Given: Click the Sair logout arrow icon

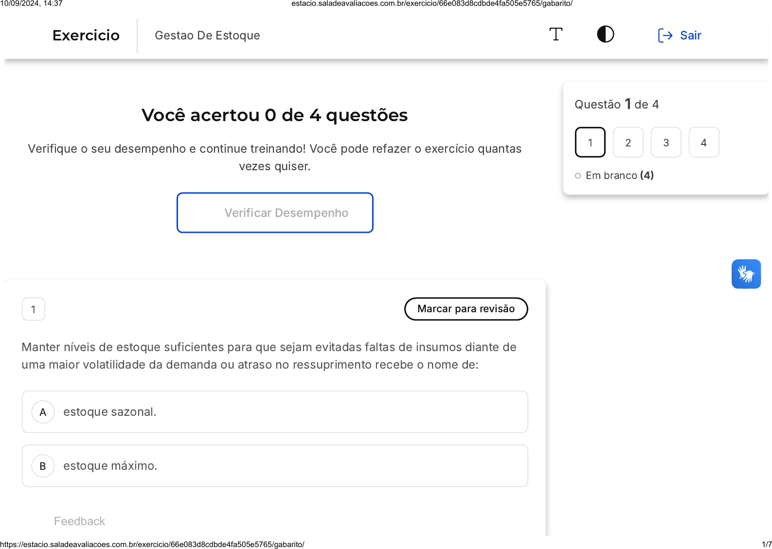Looking at the screenshot, I should pyautogui.click(x=664, y=35).
